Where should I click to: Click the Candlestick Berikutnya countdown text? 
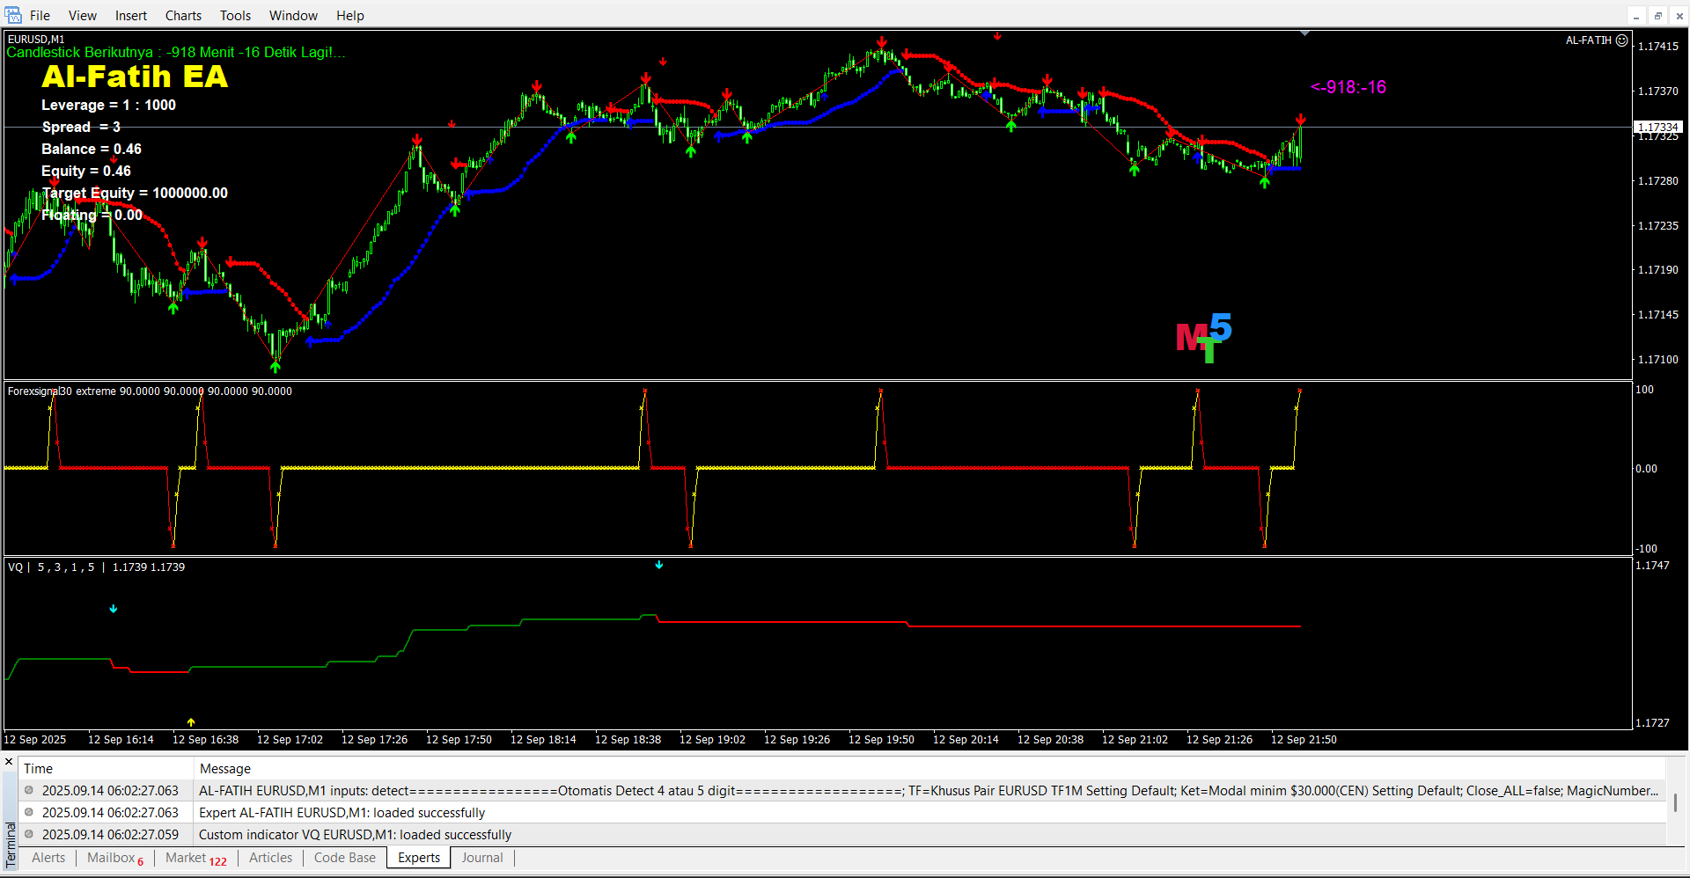pyautogui.click(x=176, y=53)
